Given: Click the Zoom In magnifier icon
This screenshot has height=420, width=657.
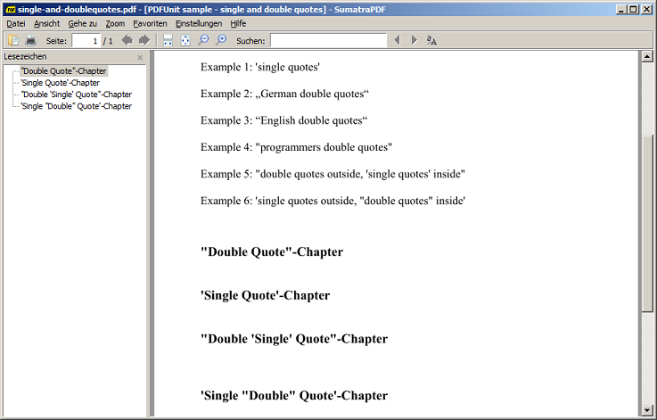Looking at the screenshot, I should pyautogui.click(x=221, y=40).
